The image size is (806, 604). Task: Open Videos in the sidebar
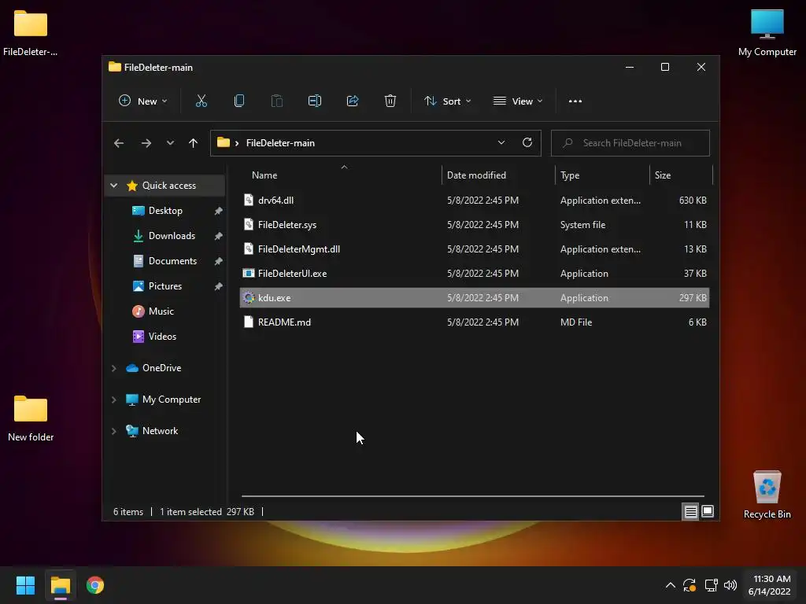[162, 337]
